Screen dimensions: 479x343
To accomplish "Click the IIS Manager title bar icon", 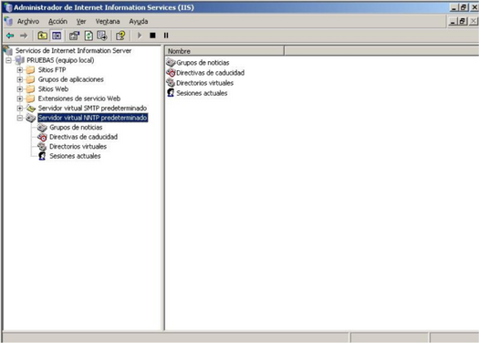I will click(8, 7).
